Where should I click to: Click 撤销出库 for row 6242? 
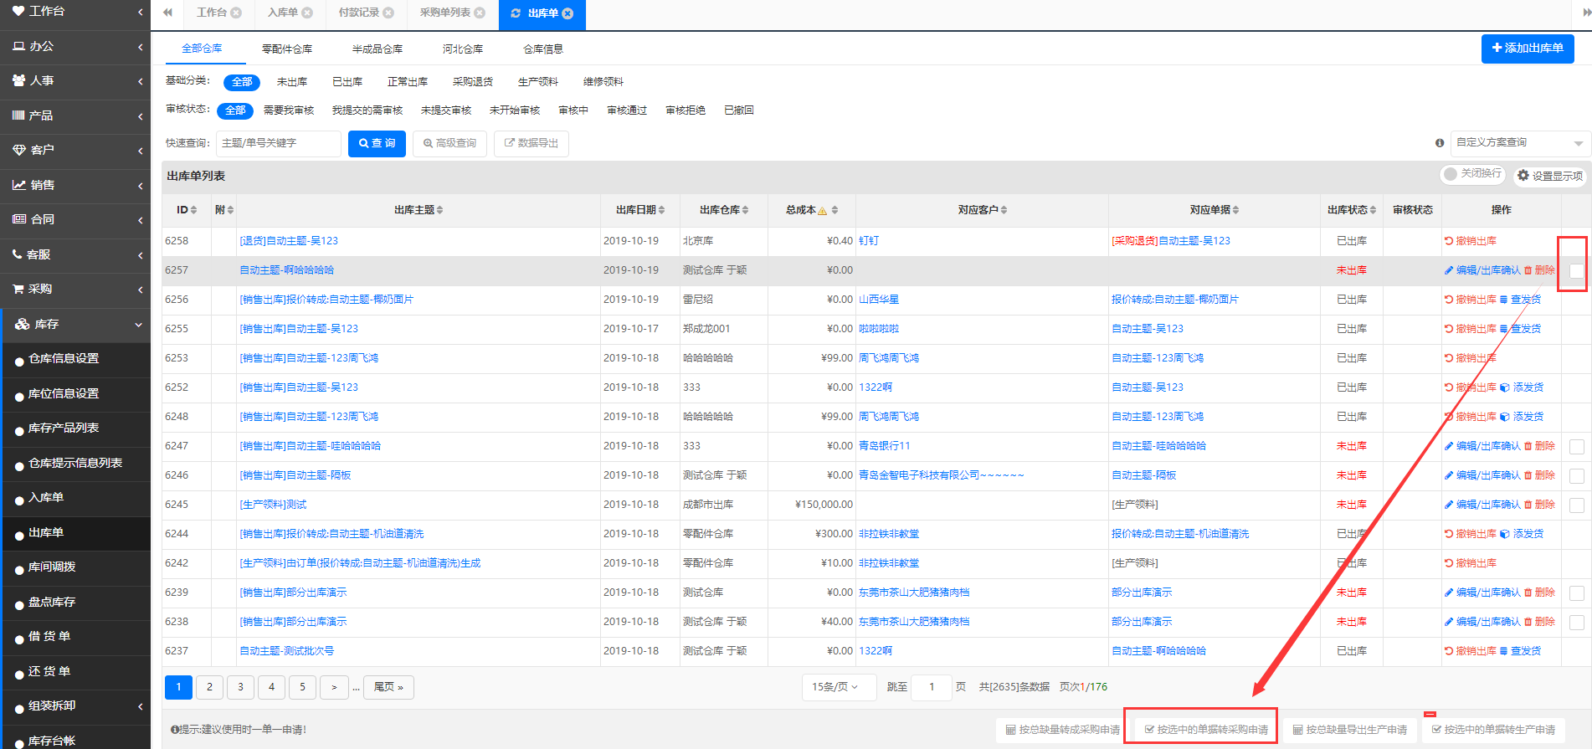click(x=1471, y=563)
